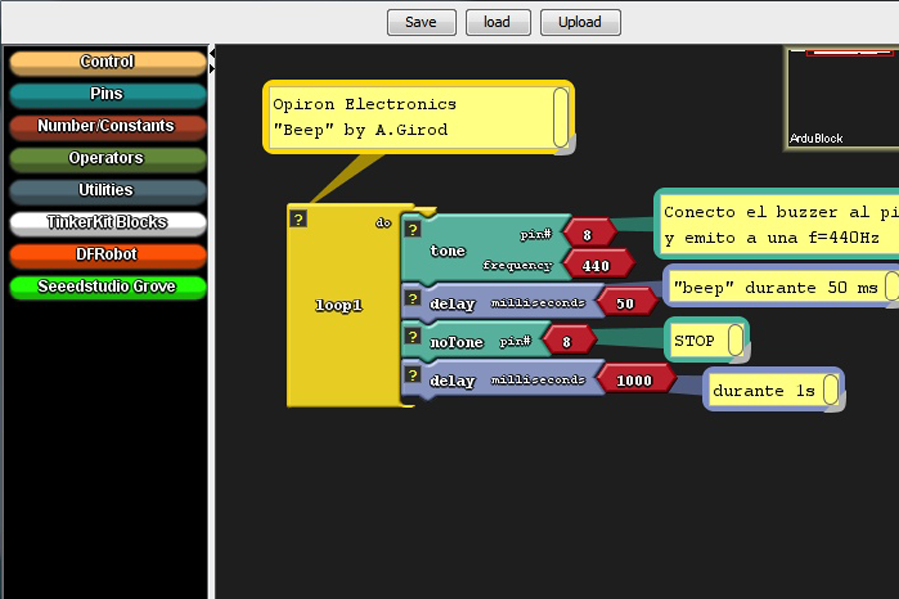
Task: Open the Number/Constants category
Action: (107, 126)
